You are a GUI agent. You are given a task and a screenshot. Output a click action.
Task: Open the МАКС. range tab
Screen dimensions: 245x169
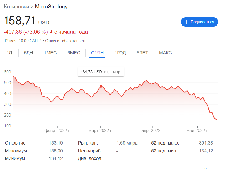click(x=166, y=53)
